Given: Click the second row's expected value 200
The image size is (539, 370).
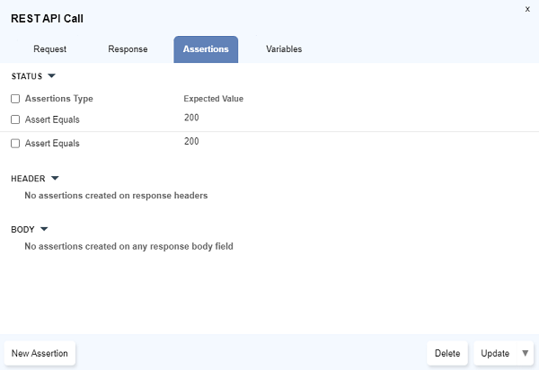Looking at the screenshot, I should tap(191, 142).
